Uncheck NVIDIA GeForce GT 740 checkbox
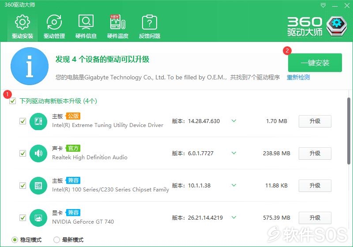353x247 pixels. pyautogui.click(x=23, y=218)
